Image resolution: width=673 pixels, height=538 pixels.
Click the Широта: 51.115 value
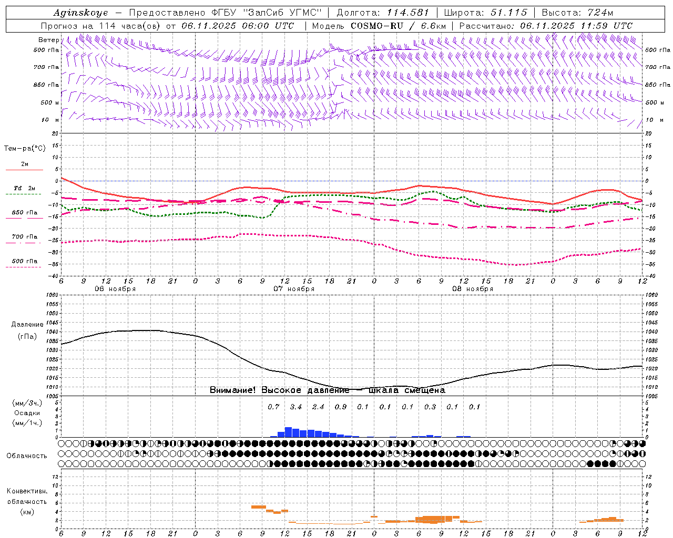coord(485,13)
